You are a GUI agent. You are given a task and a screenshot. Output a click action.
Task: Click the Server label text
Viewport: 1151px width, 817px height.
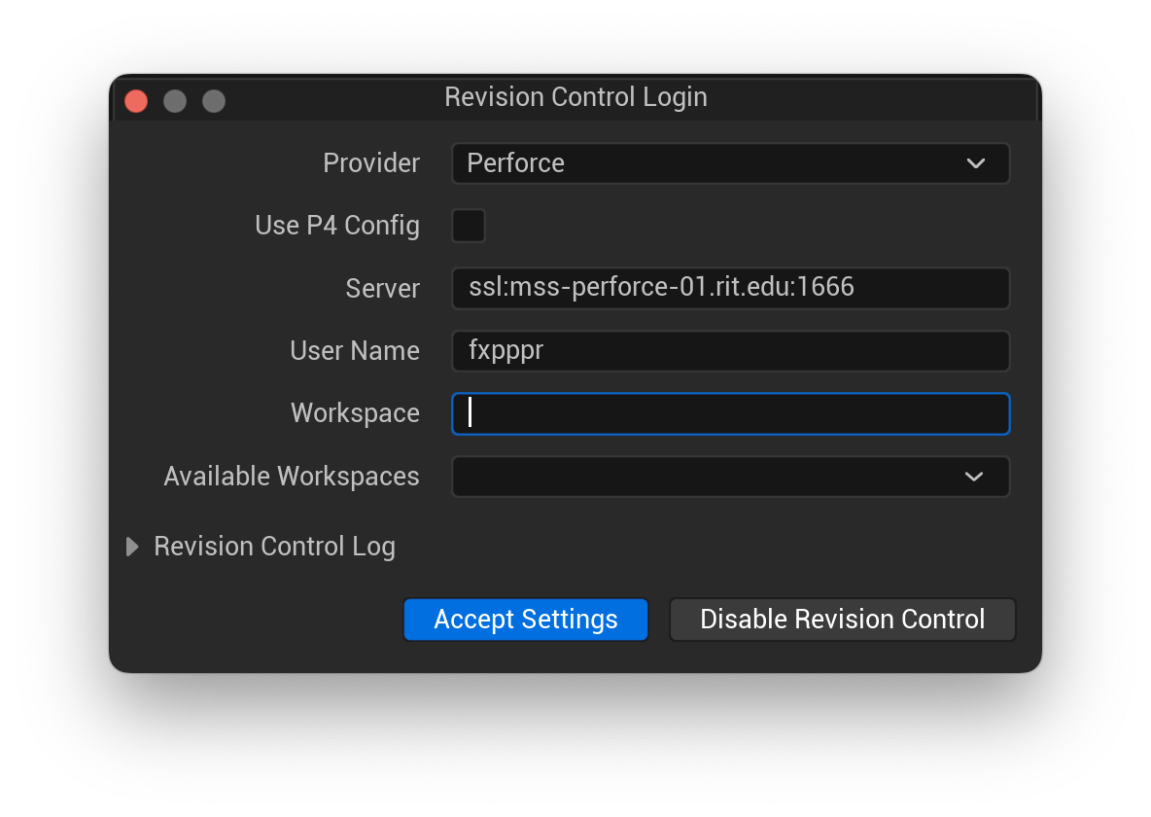[383, 289]
